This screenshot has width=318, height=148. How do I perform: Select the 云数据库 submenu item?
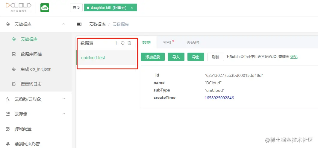point(36,39)
